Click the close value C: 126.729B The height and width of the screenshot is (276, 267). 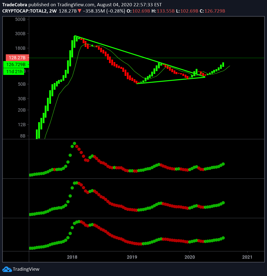coord(212,11)
